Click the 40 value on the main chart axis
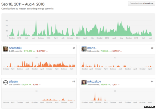Image resolution: width=159 pixels, height=110 pixels. [7, 25]
